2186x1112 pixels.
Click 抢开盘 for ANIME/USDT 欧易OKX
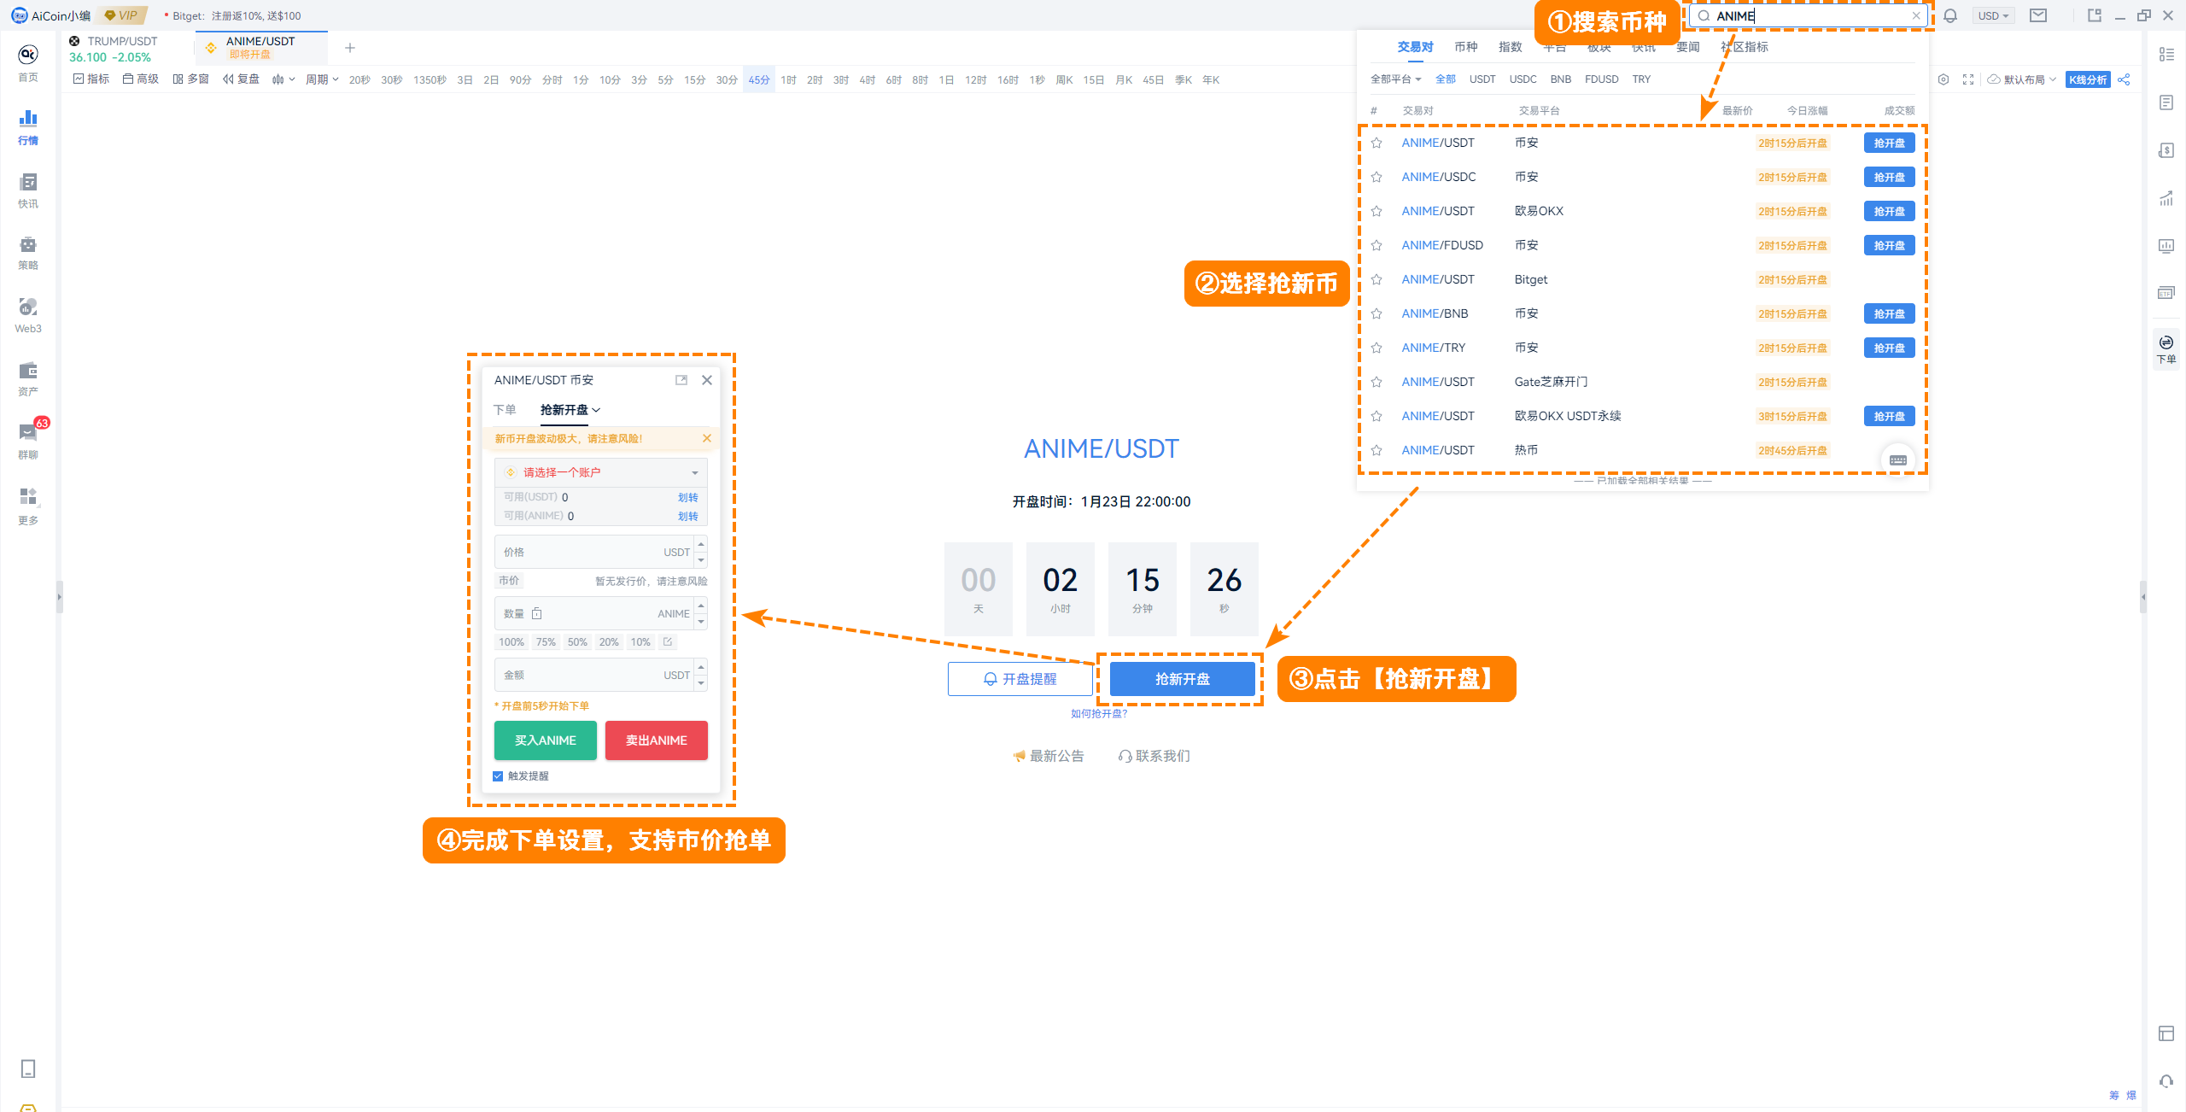(1889, 211)
